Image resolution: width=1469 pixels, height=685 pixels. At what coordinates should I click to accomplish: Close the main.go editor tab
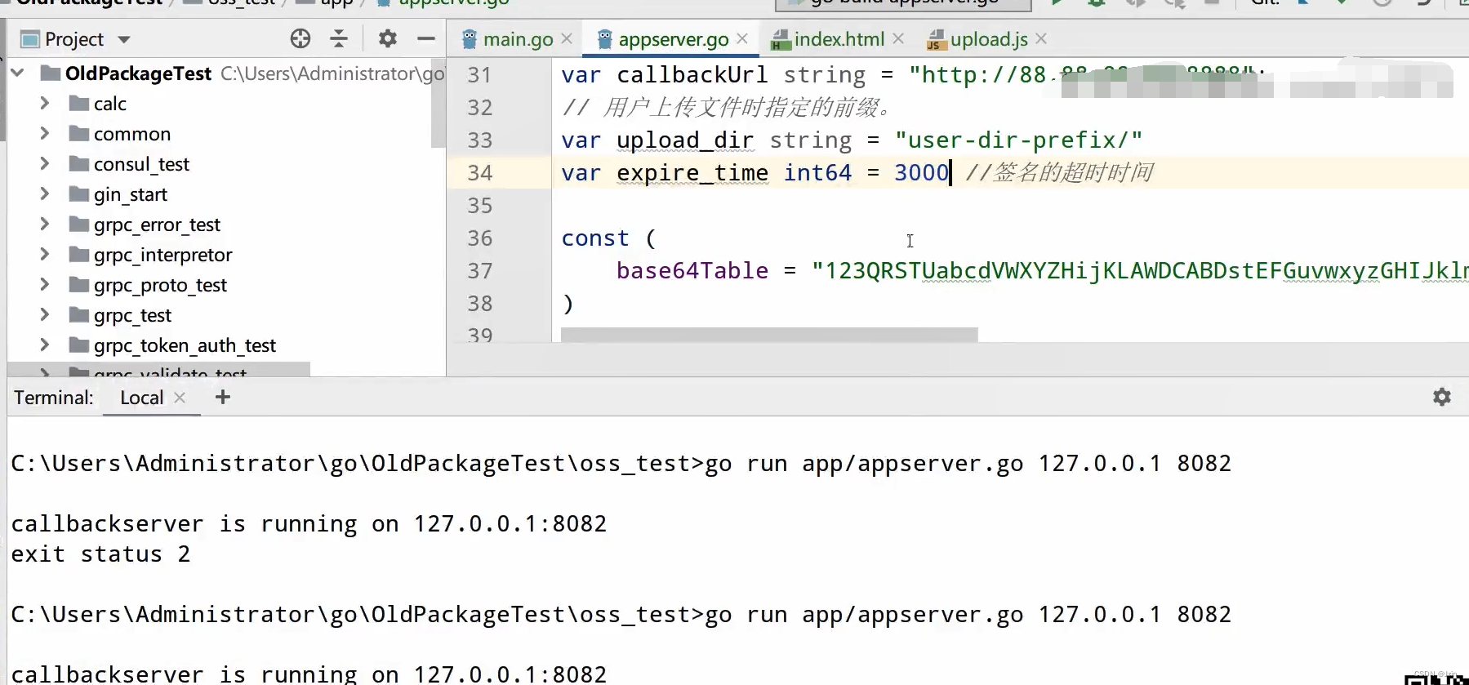(567, 38)
